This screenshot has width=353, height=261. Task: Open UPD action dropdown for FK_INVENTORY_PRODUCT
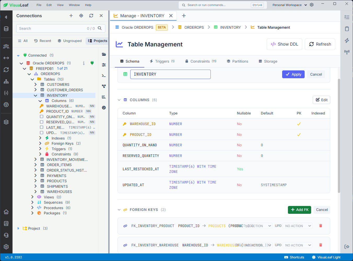(x=298, y=226)
